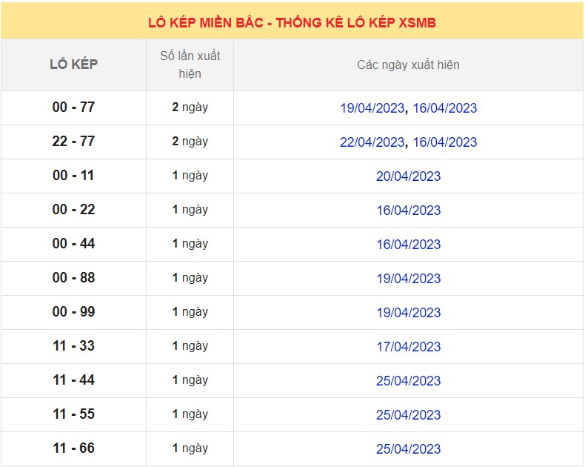Screen dimensions: 585x467
Task: Open the 19/04/2023 link in the 00 - 88 row
Action: point(408,278)
